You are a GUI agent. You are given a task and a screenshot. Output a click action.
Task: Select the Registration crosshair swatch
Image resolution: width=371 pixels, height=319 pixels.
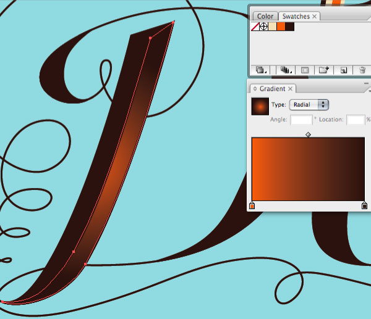tap(263, 27)
